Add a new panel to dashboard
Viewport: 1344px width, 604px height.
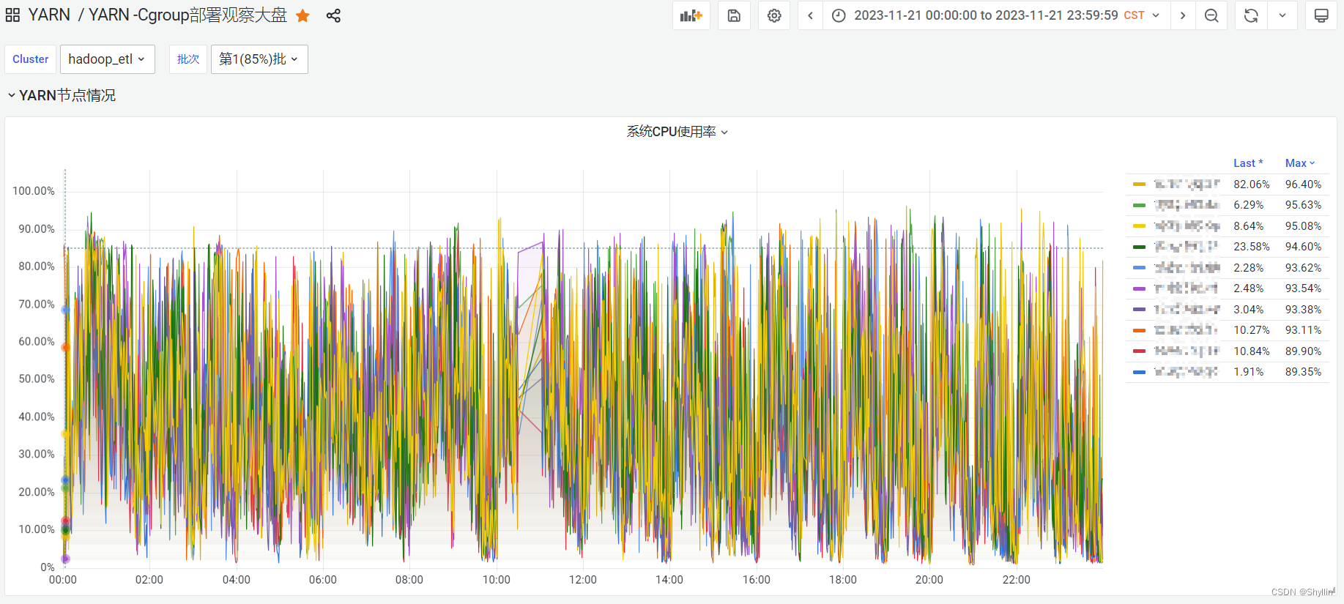point(691,15)
